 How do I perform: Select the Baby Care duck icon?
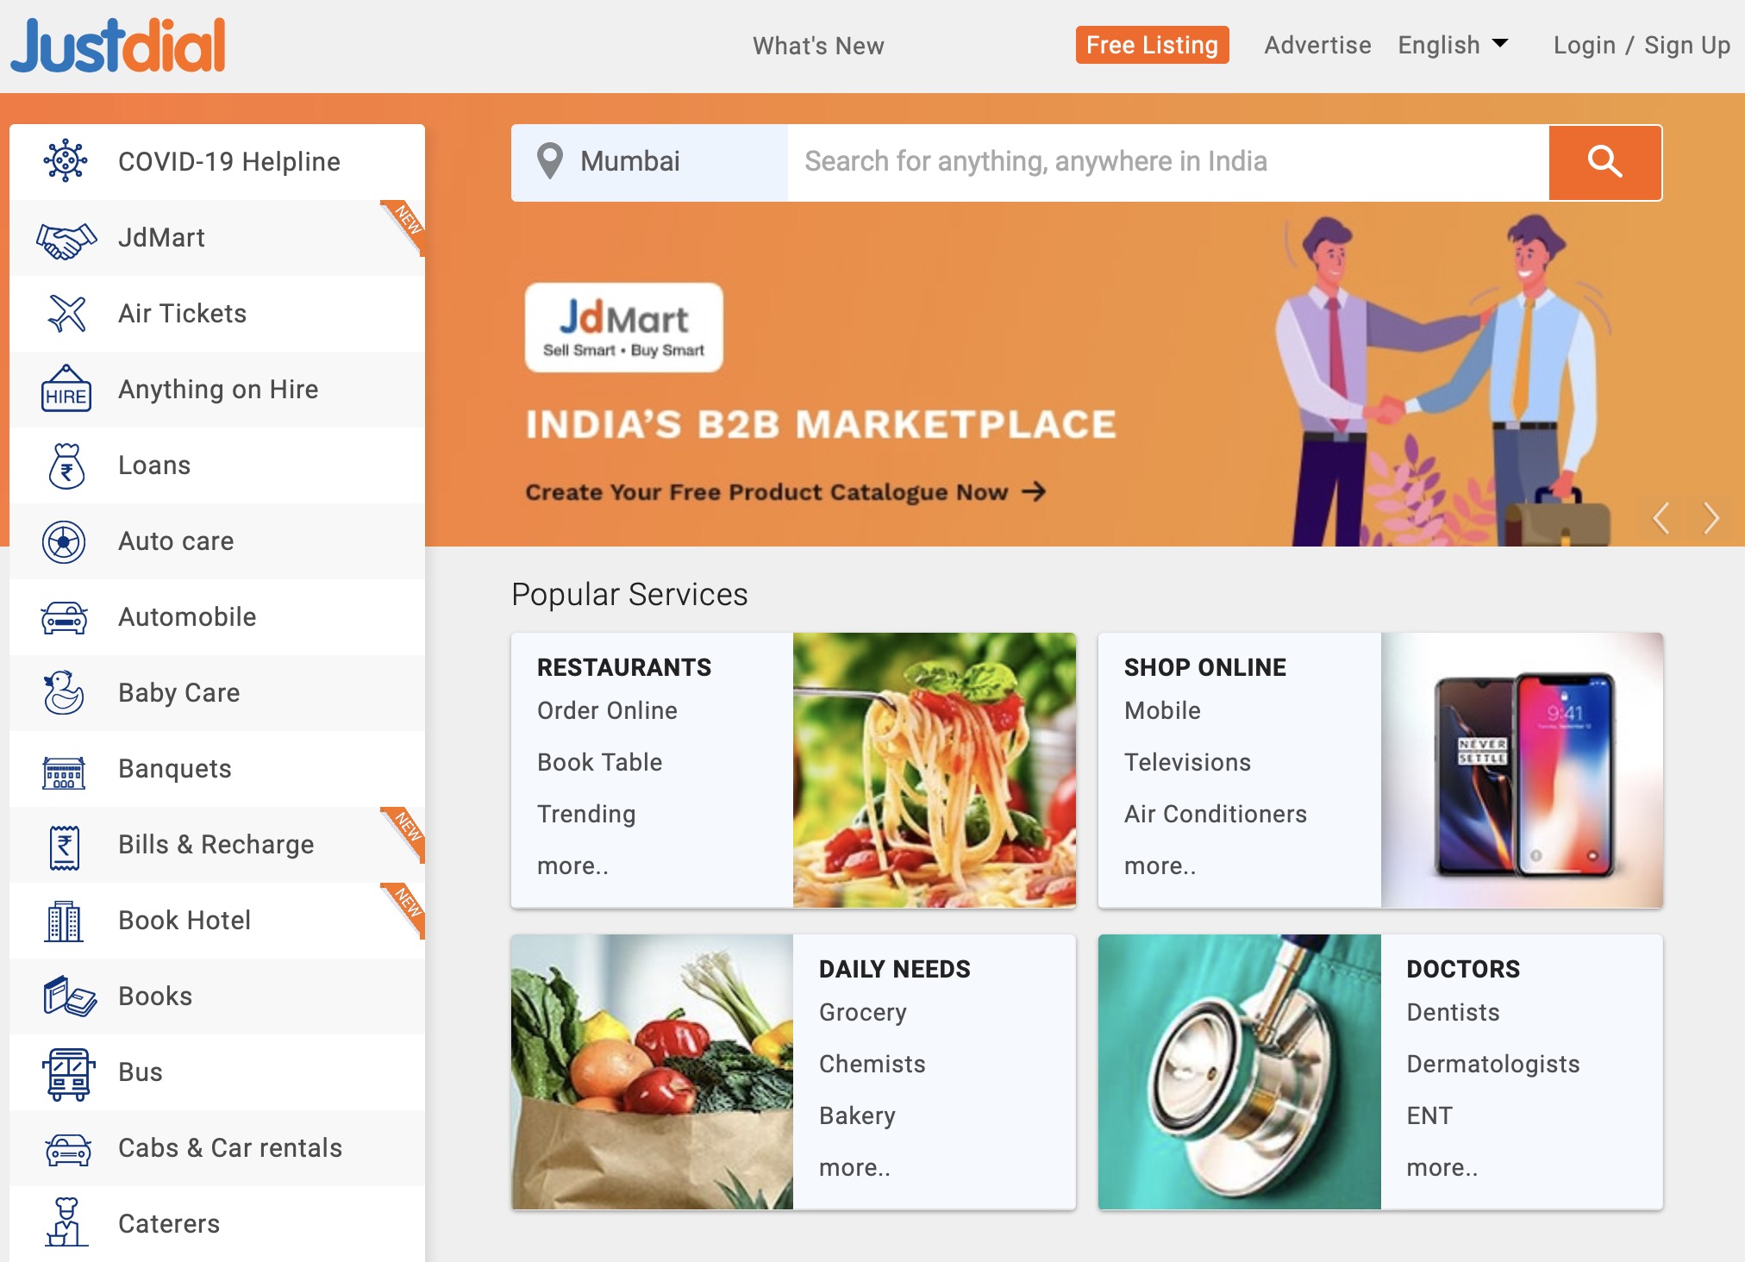(64, 693)
